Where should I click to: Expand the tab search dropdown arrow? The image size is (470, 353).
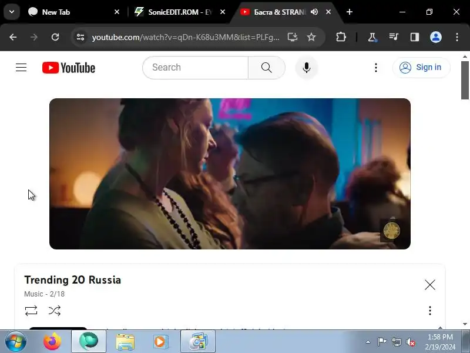[x=12, y=12]
